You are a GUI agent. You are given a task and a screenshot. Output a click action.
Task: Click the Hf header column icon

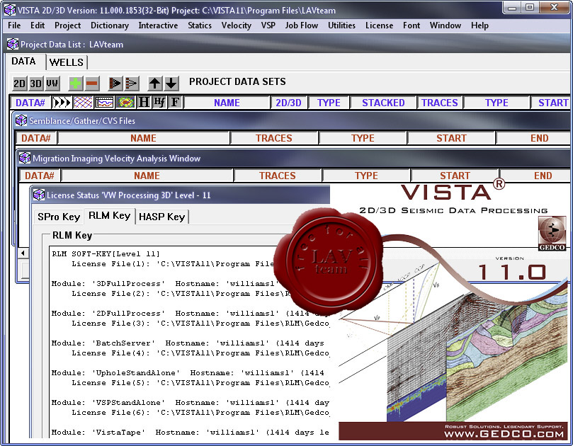159,103
